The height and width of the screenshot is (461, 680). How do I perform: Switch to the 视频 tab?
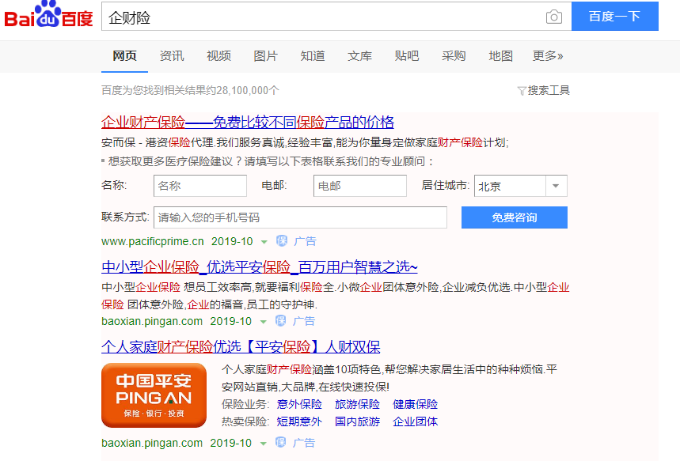pyautogui.click(x=218, y=56)
